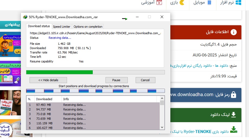Viewport: 249px width, 139px height.
Task: Select connection row with 97.493 MB
Action: coord(93,105)
